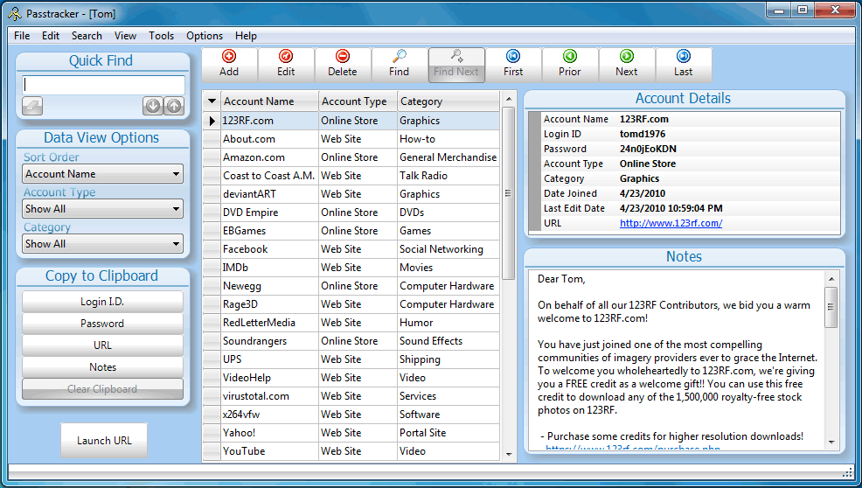862x488 pixels.
Task: Click the Quick Find text field
Action: tap(103, 86)
